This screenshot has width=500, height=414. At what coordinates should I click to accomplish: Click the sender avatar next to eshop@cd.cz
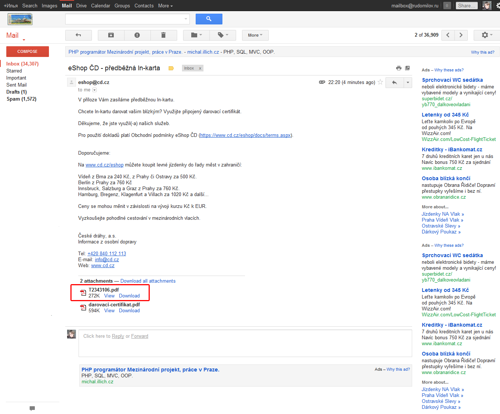pyautogui.click(x=72, y=82)
